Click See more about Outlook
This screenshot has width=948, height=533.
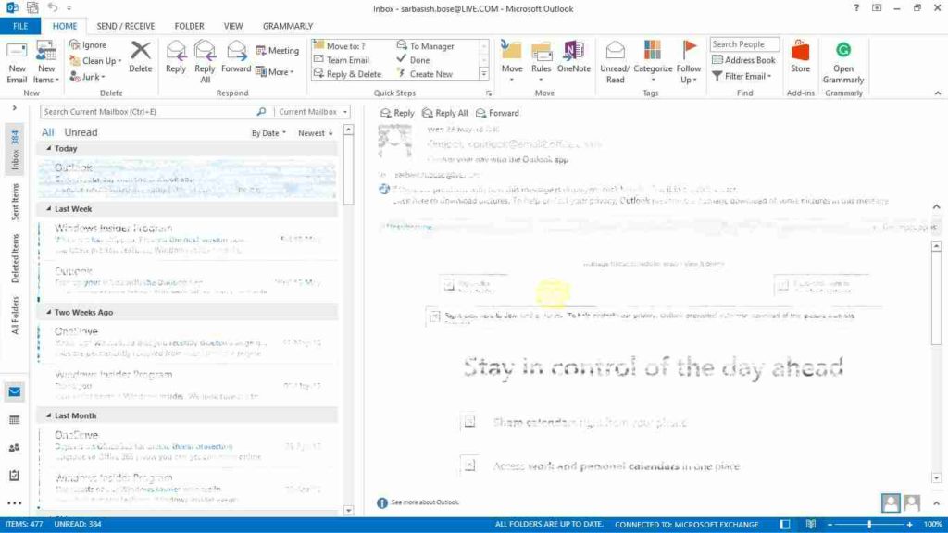pyautogui.click(x=424, y=502)
